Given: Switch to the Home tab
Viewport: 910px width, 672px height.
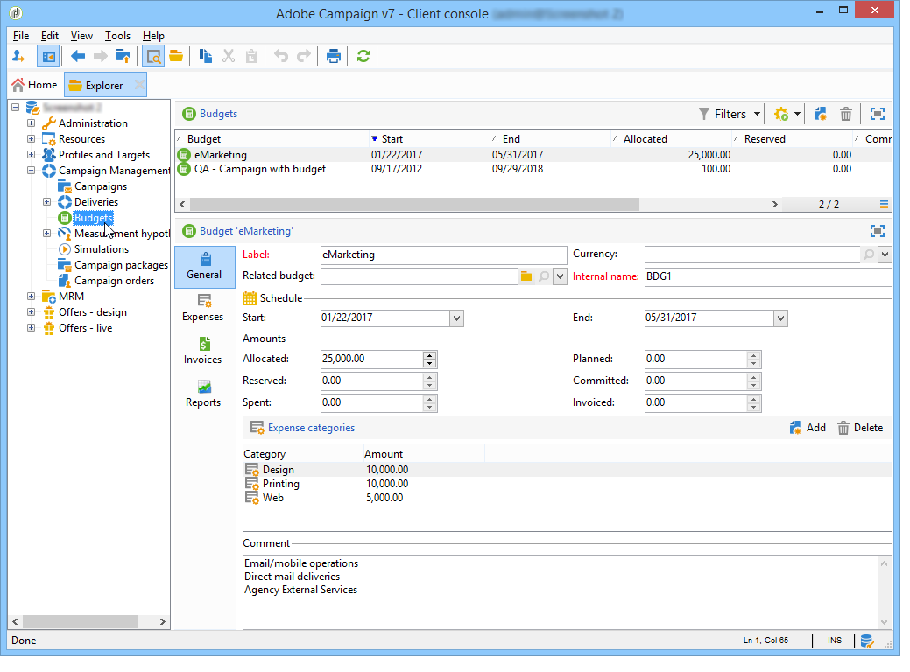Looking at the screenshot, I should point(35,85).
